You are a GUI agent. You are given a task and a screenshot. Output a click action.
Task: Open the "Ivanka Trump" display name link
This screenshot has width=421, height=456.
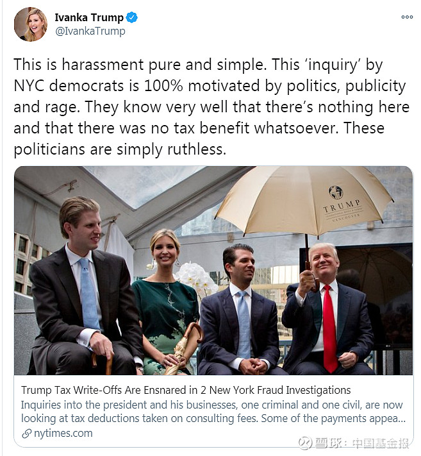pos(89,18)
